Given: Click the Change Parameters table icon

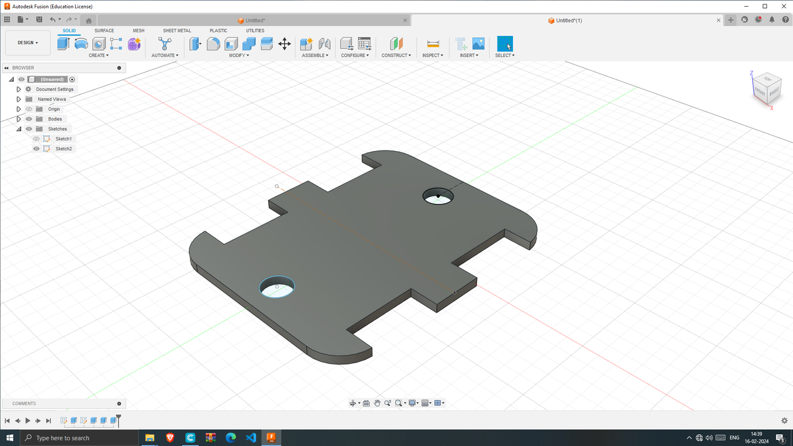Looking at the screenshot, I should pos(364,43).
